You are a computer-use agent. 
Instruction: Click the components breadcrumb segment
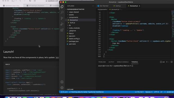click(102, 10)
